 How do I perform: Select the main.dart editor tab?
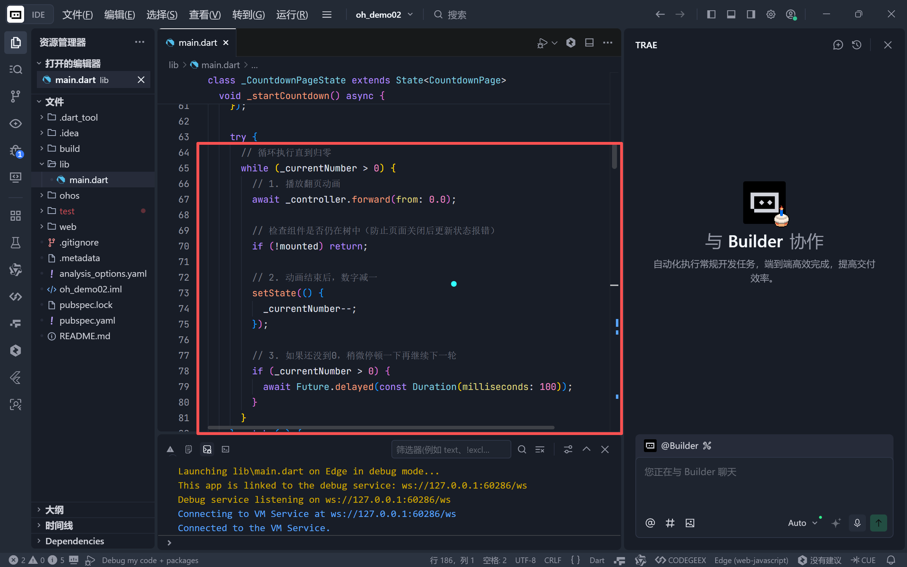pyautogui.click(x=197, y=43)
